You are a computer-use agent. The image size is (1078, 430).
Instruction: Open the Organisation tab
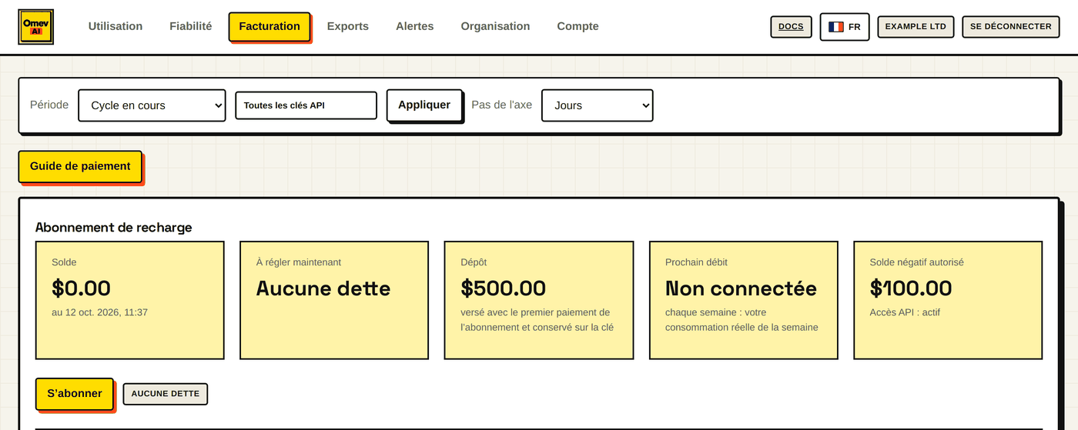[x=495, y=26]
